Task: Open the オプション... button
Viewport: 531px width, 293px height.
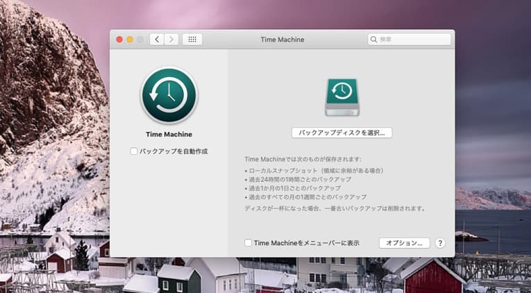Action: [404, 243]
